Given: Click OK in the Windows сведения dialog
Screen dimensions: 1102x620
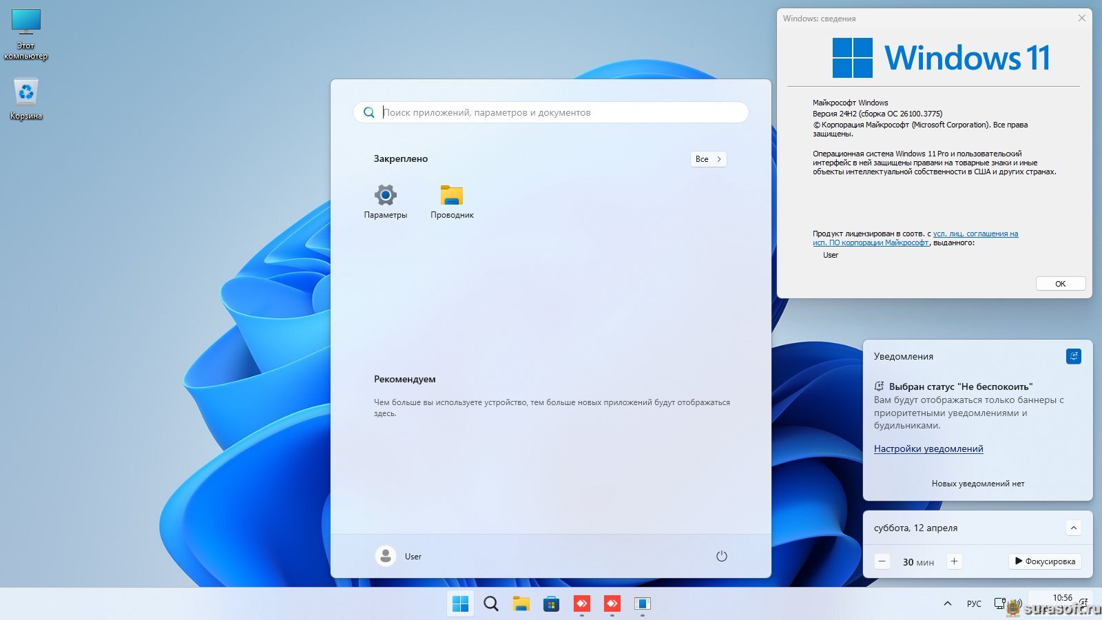Looking at the screenshot, I should 1061,284.
